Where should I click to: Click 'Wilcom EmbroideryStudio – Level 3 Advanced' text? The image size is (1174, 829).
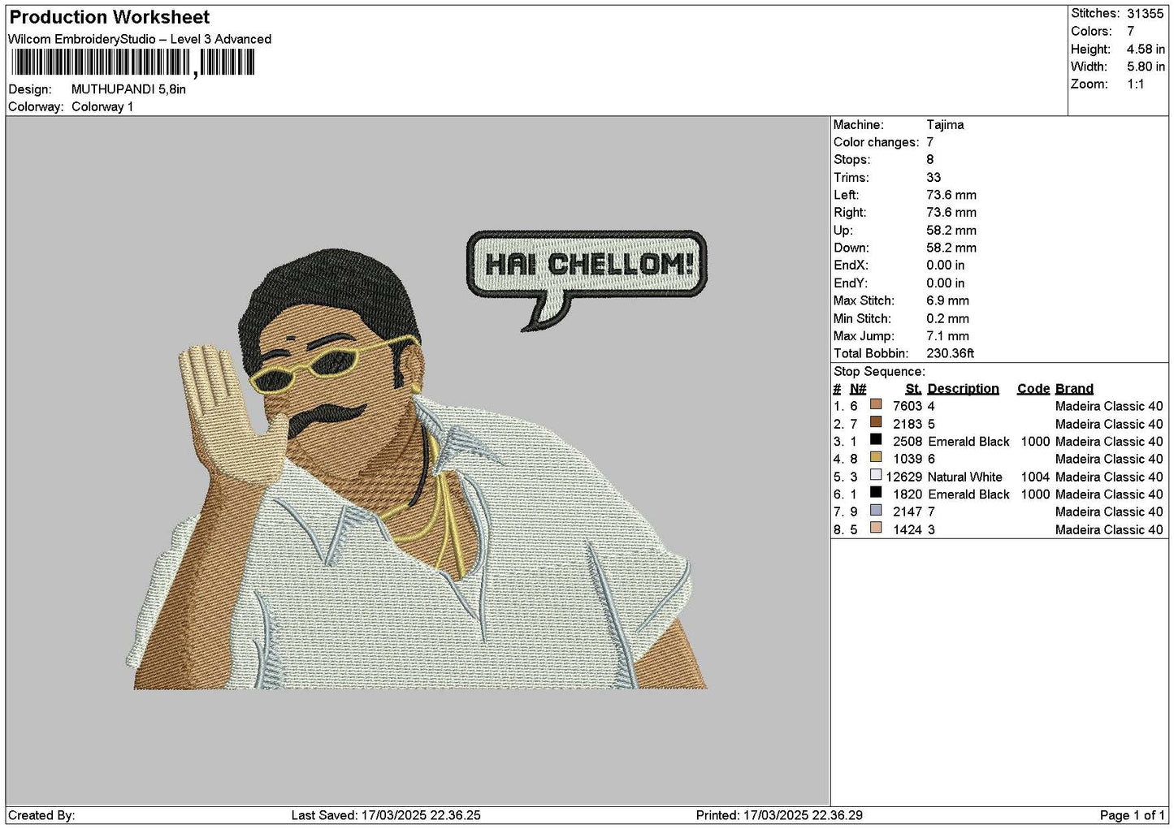tap(140, 39)
